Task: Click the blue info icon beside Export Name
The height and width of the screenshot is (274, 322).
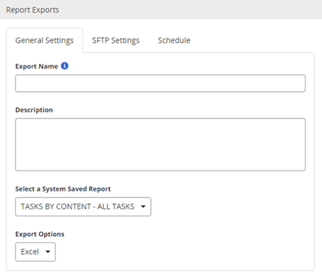Action: 64,66
